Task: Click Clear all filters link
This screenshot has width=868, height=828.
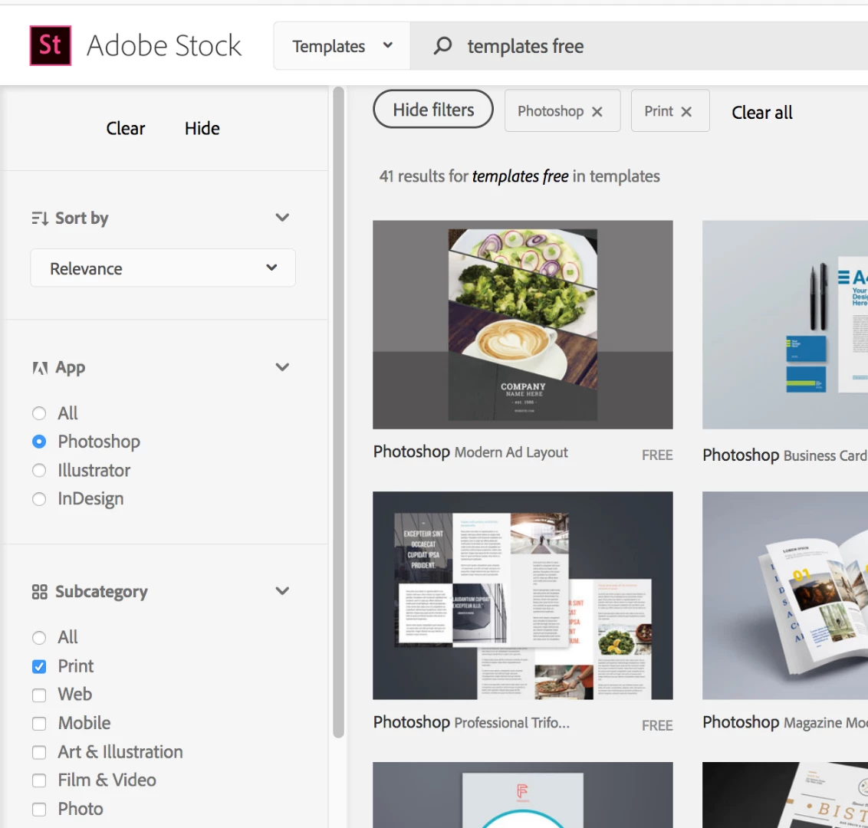Action: point(761,113)
